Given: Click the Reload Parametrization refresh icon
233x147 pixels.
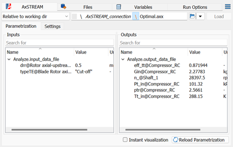Looking at the screenshot, I should (x=176, y=140).
